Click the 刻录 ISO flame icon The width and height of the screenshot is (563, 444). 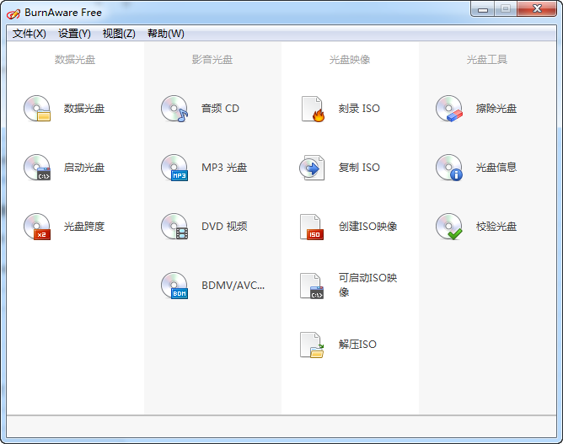click(312, 109)
